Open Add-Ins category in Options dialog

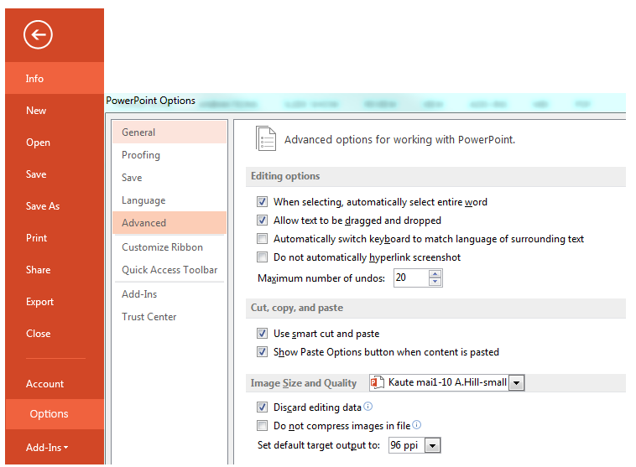click(169, 294)
